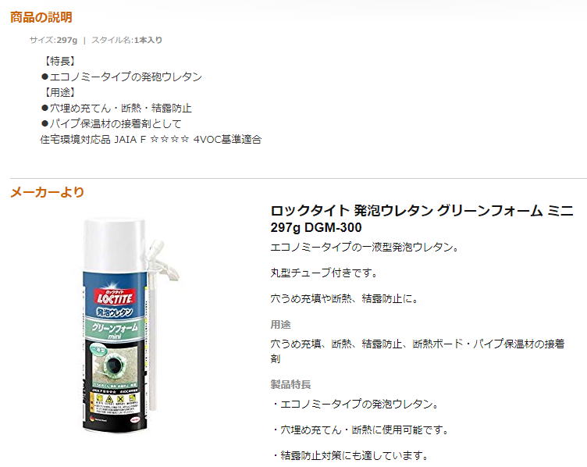Image resolution: width=587 pixels, height=467 pixels.
Task: Click the style name 1本入り
Action: [148, 40]
